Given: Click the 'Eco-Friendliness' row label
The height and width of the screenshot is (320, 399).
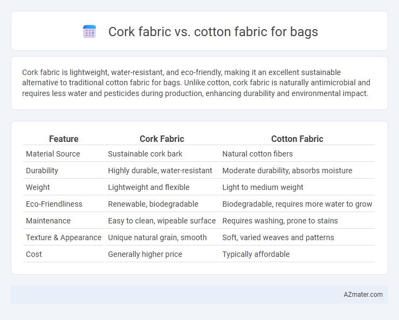Looking at the screenshot, I should click(x=54, y=204).
